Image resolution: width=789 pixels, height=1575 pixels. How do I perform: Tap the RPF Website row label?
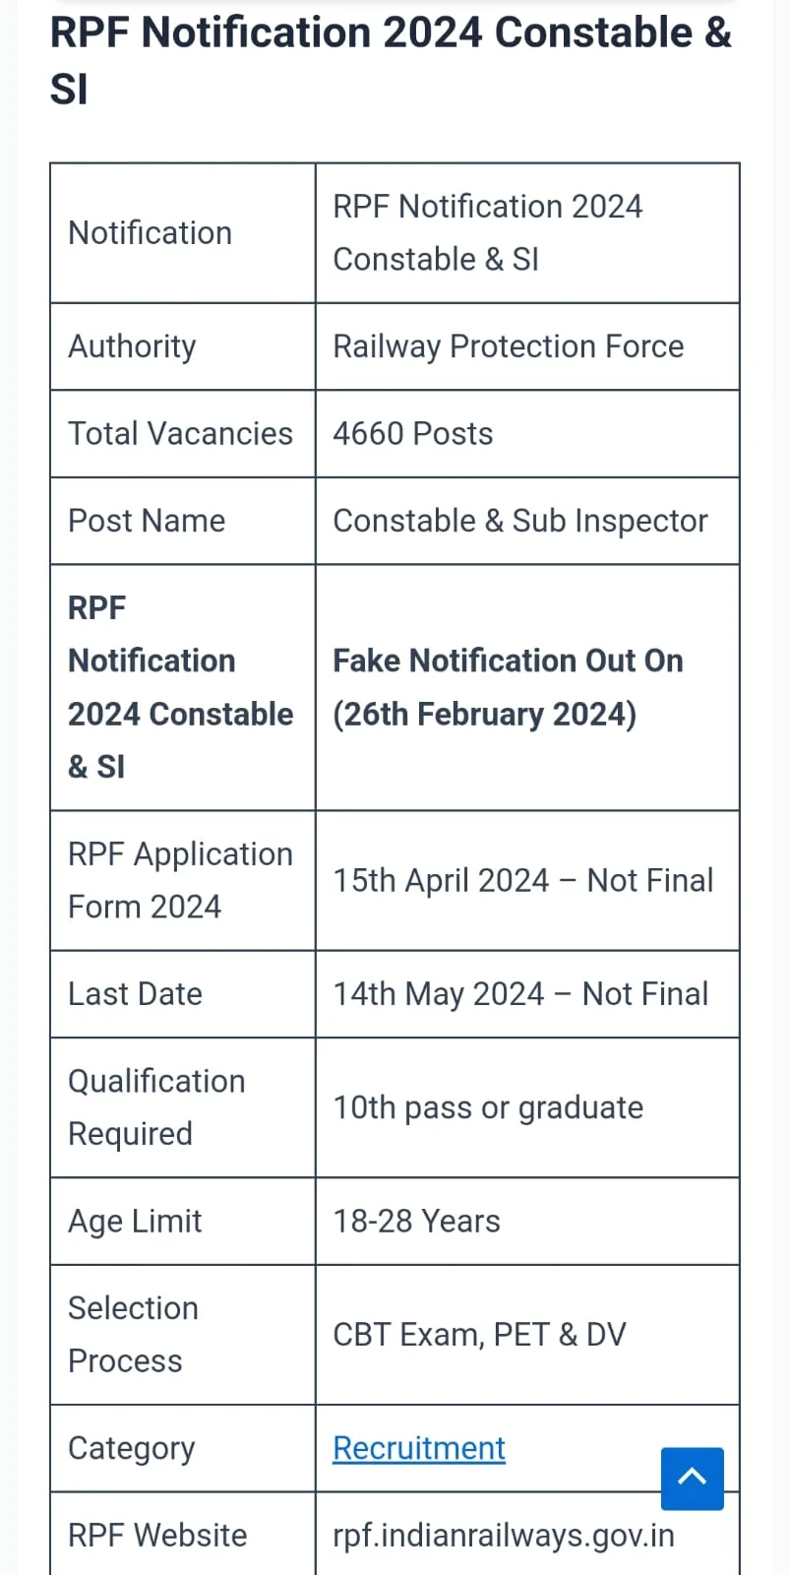(x=157, y=1535)
